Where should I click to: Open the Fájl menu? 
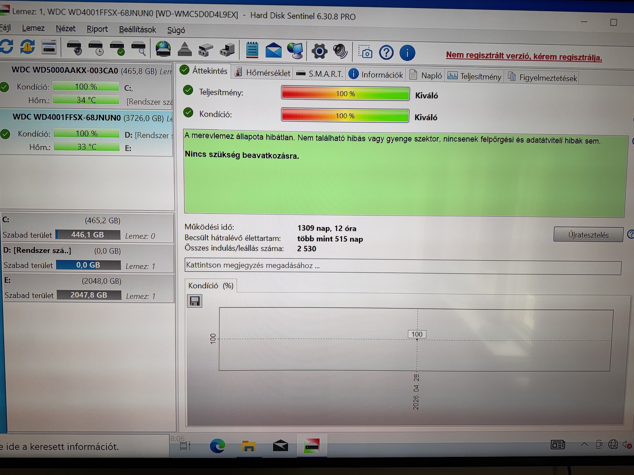5,28
